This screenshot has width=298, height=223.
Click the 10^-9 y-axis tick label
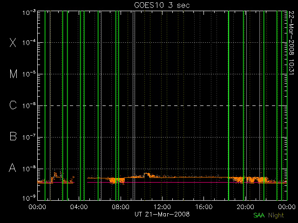click(29, 198)
